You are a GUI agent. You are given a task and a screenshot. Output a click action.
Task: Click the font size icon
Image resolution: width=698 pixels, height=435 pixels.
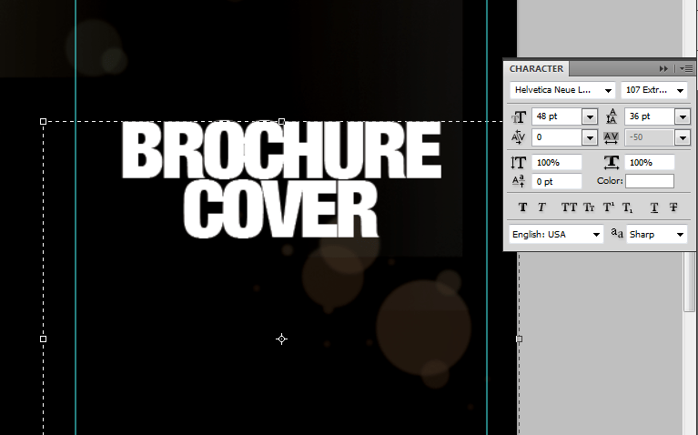(x=520, y=116)
